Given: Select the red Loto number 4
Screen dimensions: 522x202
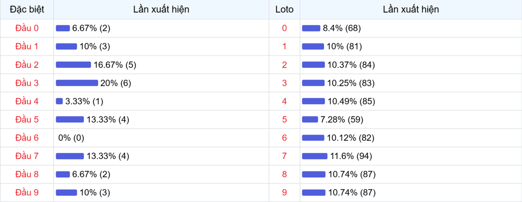Looking at the screenshot, I should tap(284, 101).
